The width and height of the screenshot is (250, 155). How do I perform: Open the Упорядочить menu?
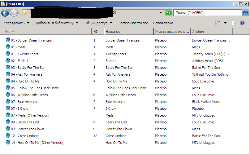click(x=17, y=23)
